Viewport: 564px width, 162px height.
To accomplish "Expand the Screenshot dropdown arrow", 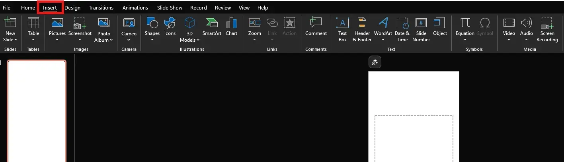I will tap(80, 40).
